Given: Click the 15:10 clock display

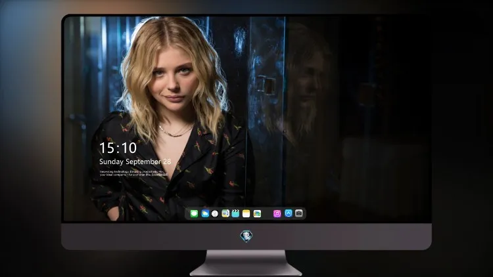Looking at the screenshot, I should click(x=118, y=148).
